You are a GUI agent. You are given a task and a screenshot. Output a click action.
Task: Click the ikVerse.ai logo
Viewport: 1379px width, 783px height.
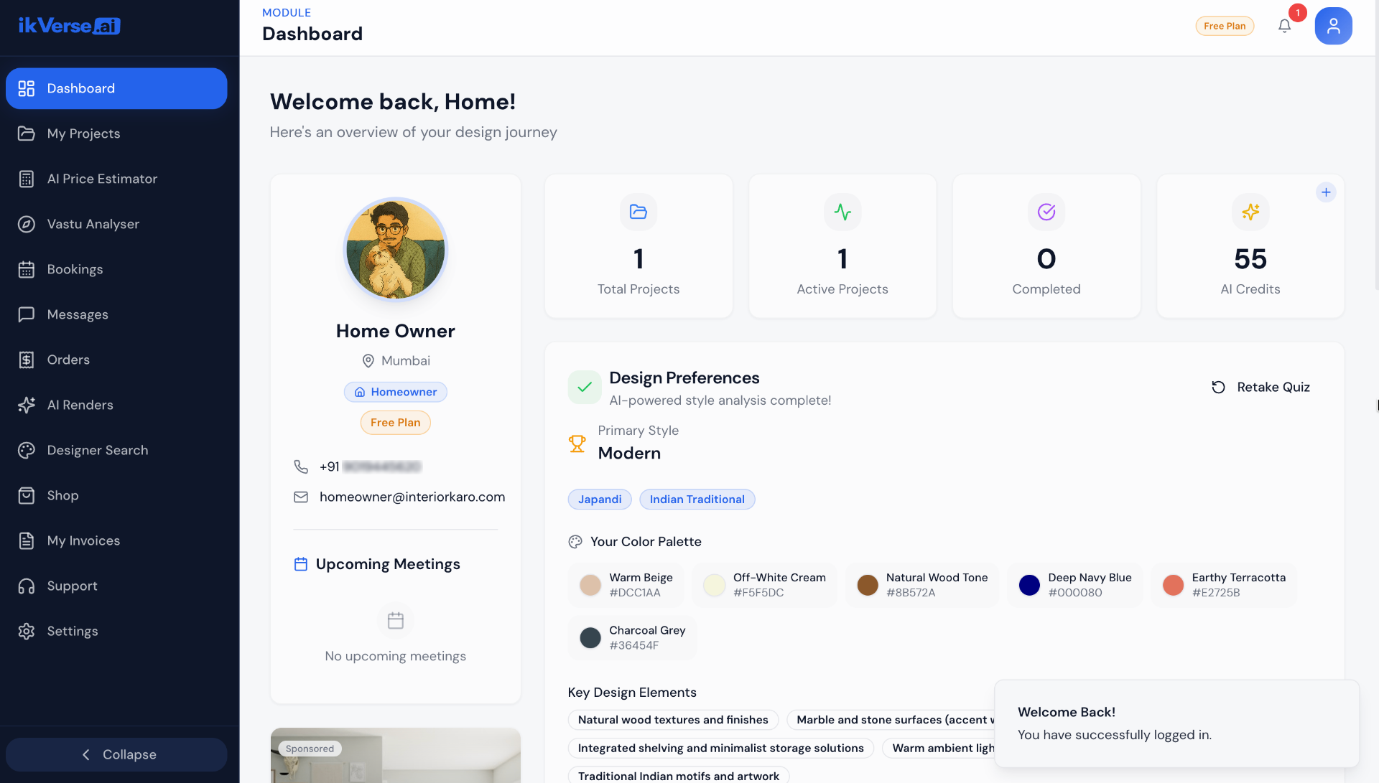tap(69, 26)
